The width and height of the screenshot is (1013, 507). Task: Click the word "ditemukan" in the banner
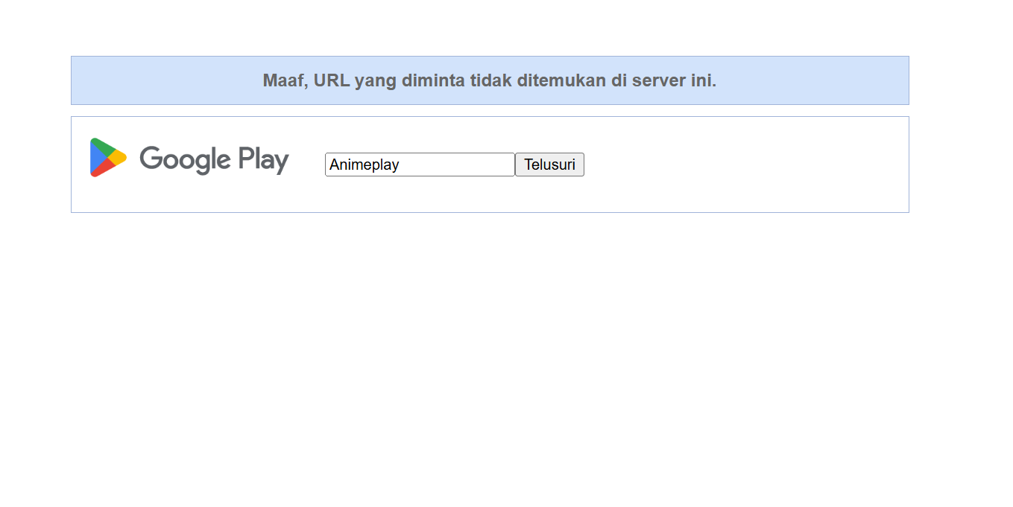click(x=562, y=80)
